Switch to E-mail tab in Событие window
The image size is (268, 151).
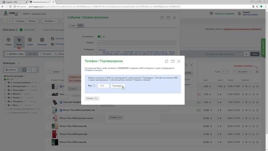pos(72,26)
